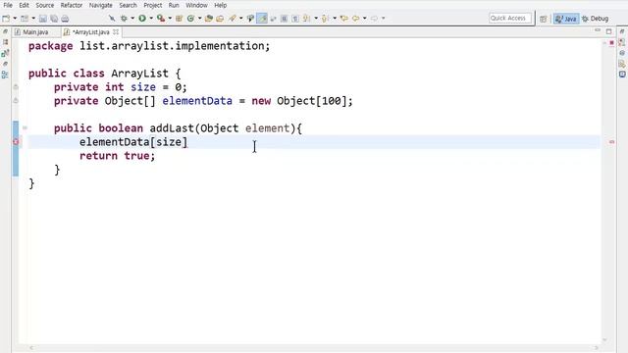Open the Search menu
Screen dimensions: 628x353
[x=128, y=5]
